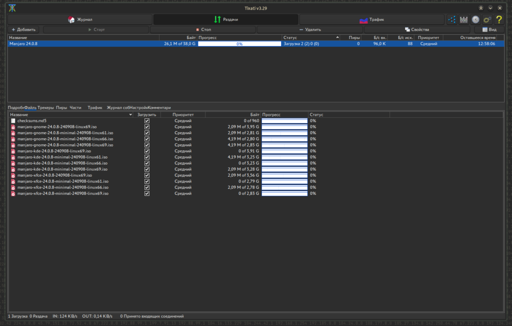This screenshot has height=326, width=512.
Task: Toggle download checkbox for manjaro-xfce-24.0.8-minimal-240908-linux61.iso
Action: point(147,181)
